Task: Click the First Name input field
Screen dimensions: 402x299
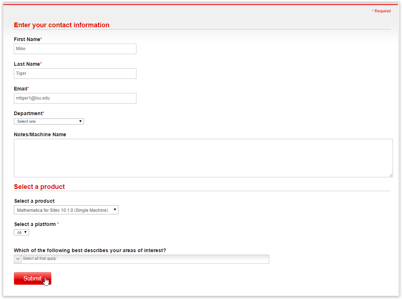Action: point(75,49)
